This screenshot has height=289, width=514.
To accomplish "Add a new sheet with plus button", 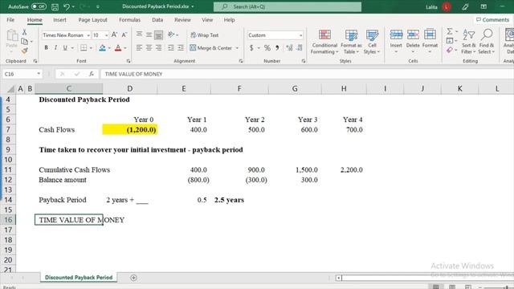I will (x=133, y=278).
